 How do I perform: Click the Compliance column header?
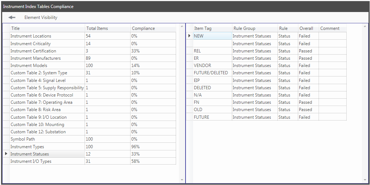click(153, 28)
